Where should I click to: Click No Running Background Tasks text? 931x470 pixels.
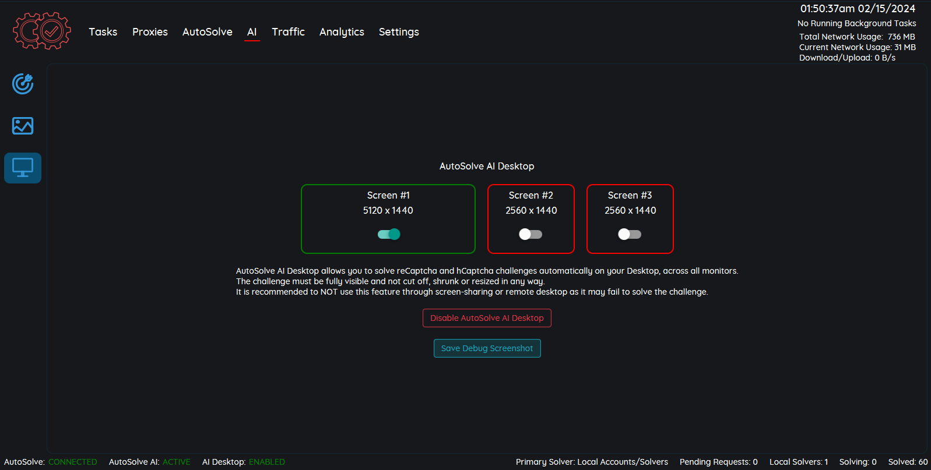tap(857, 23)
